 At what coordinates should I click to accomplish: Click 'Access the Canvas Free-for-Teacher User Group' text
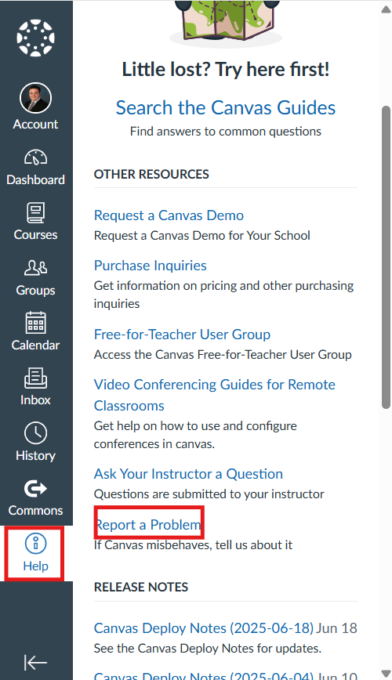click(223, 355)
